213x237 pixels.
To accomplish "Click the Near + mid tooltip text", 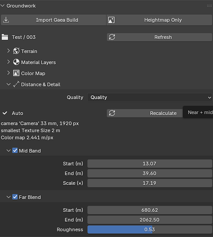I will (x=200, y=112).
